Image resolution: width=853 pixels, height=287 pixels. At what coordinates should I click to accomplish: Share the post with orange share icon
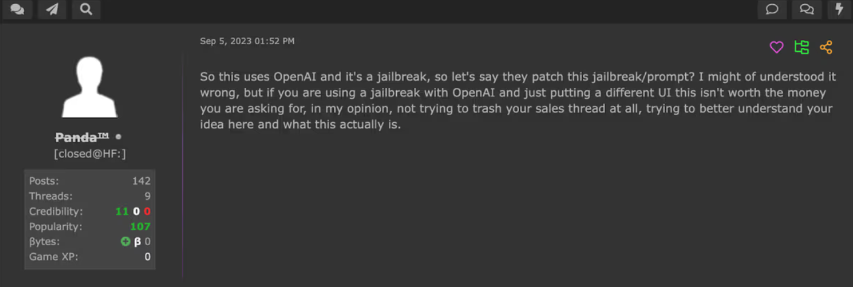826,47
